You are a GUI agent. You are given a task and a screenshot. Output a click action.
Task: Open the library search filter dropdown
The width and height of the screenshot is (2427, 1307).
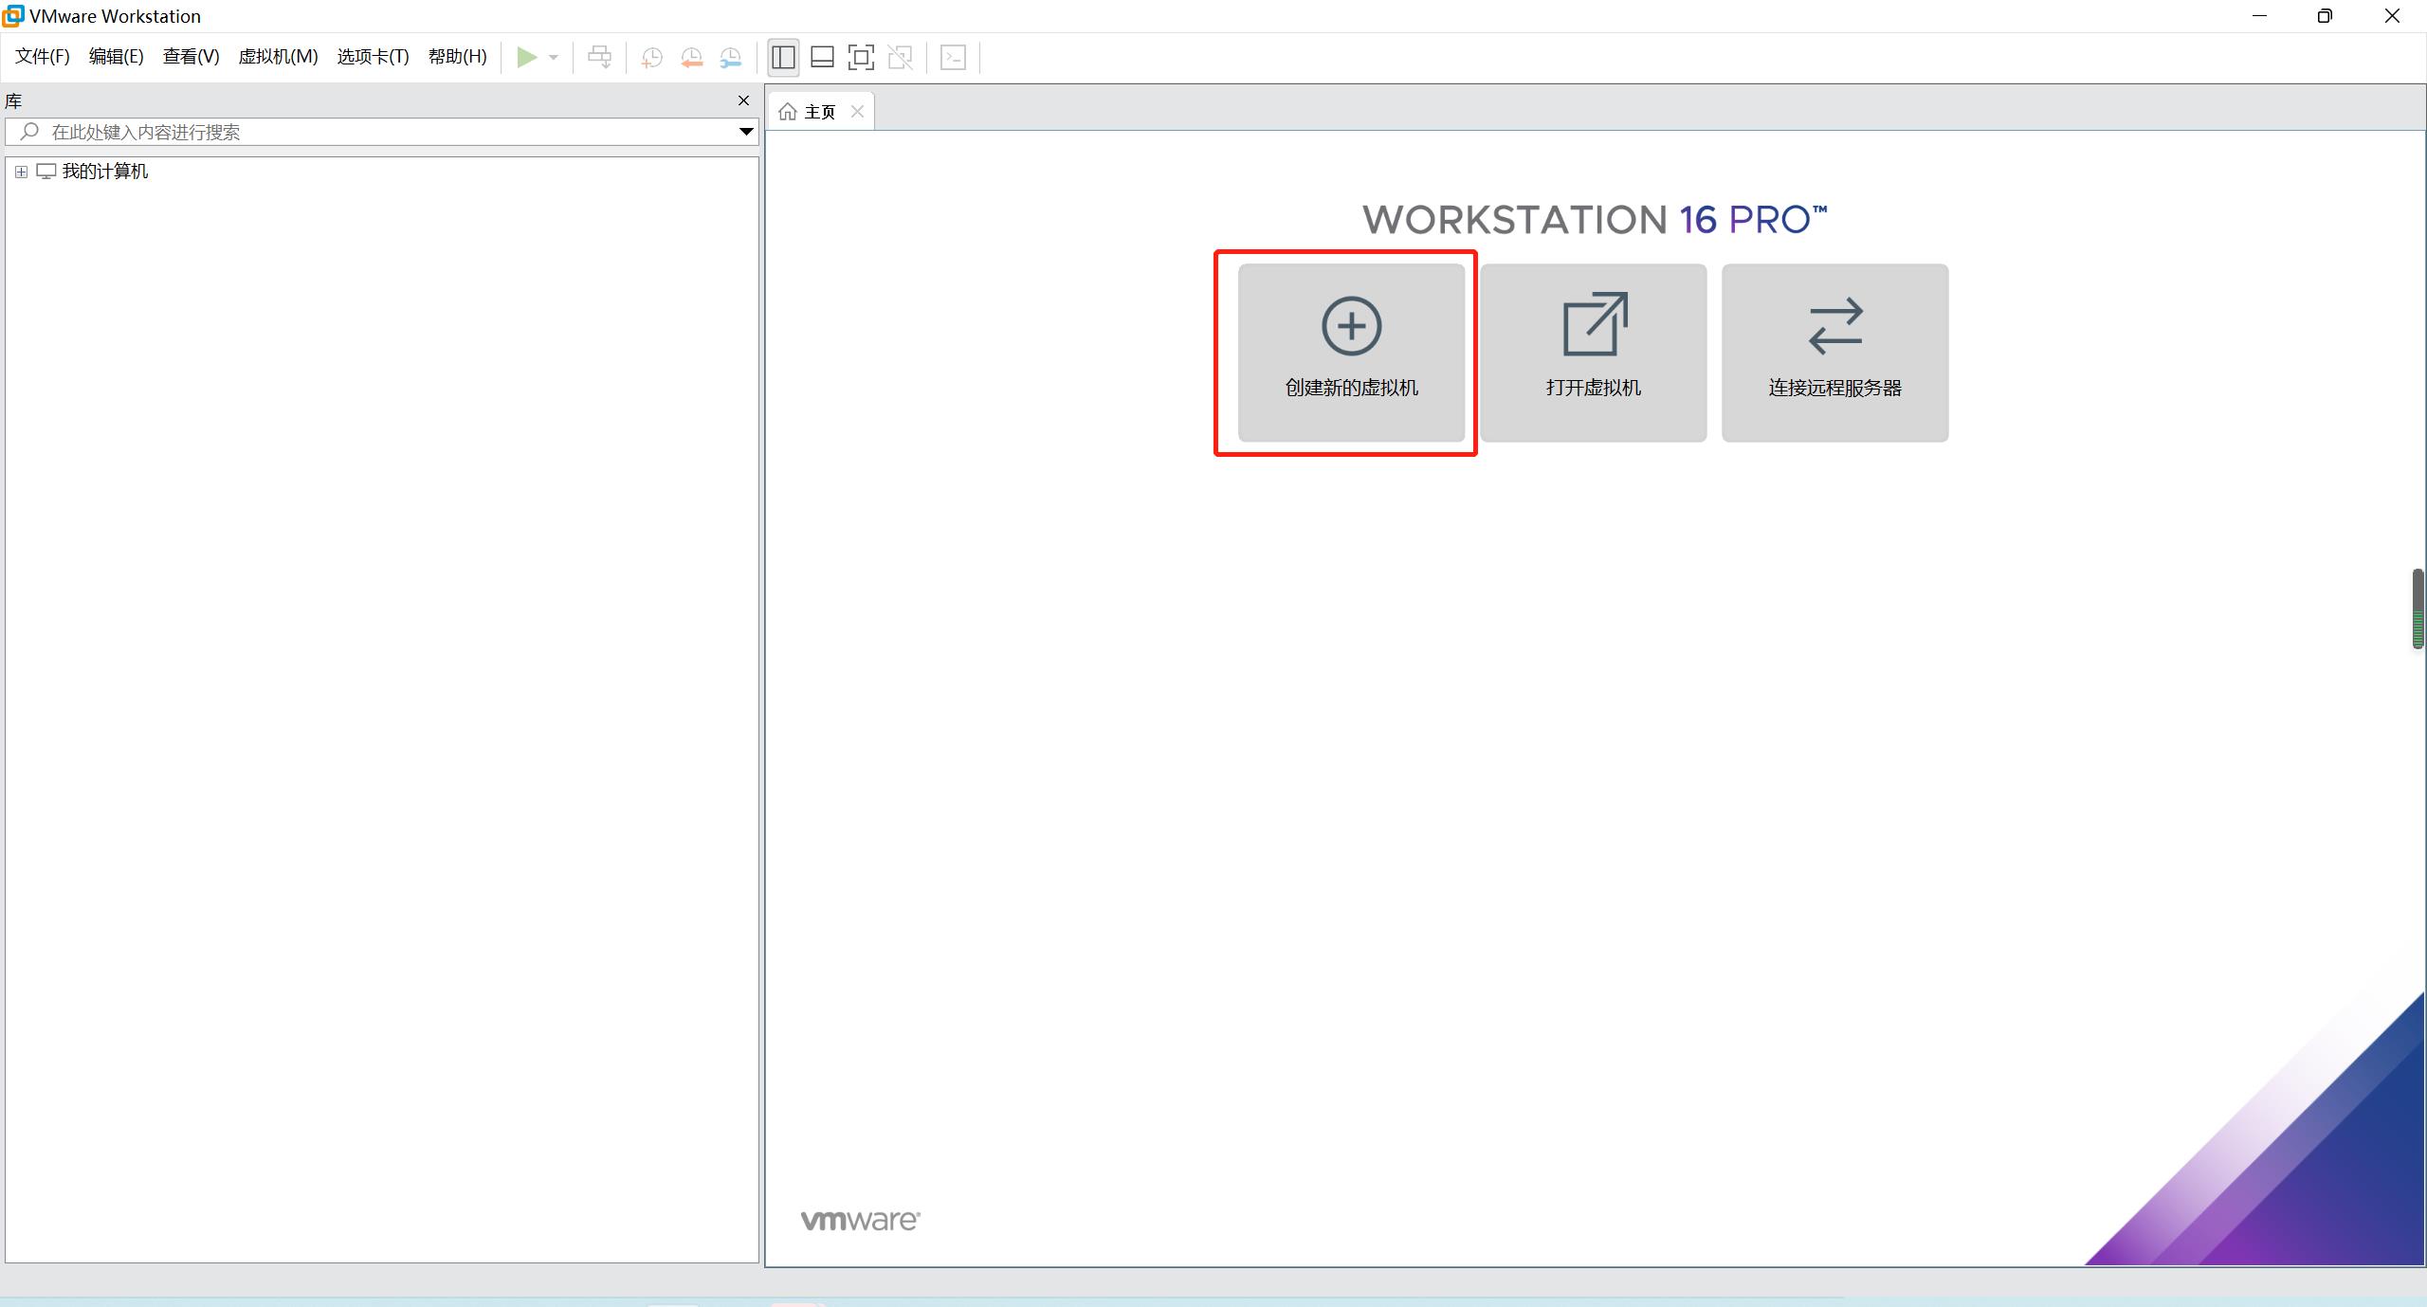(x=746, y=132)
